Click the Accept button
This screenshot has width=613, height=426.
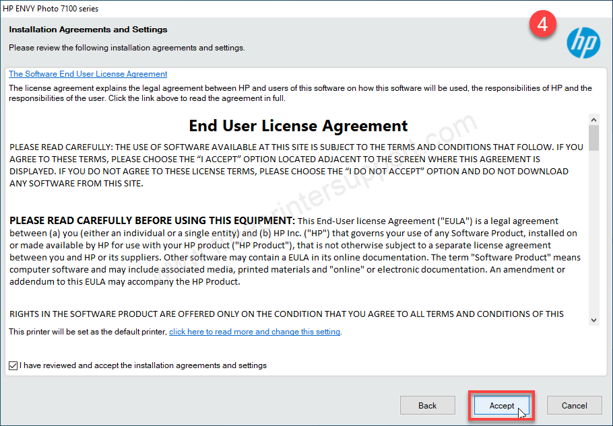(502, 406)
